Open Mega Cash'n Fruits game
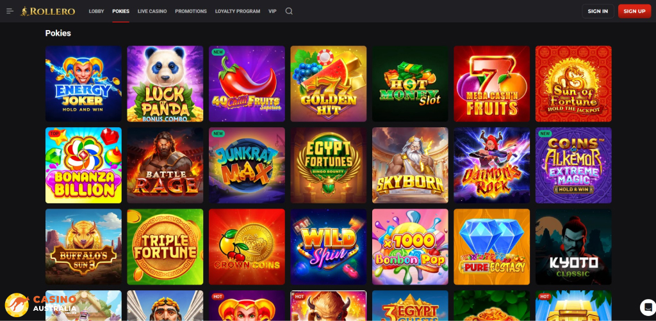The height and width of the screenshot is (321, 656). 491,84
